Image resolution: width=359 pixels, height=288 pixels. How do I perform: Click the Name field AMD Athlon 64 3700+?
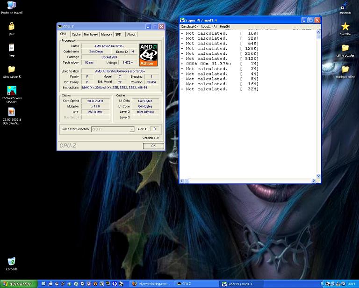(x=109, y=46)
